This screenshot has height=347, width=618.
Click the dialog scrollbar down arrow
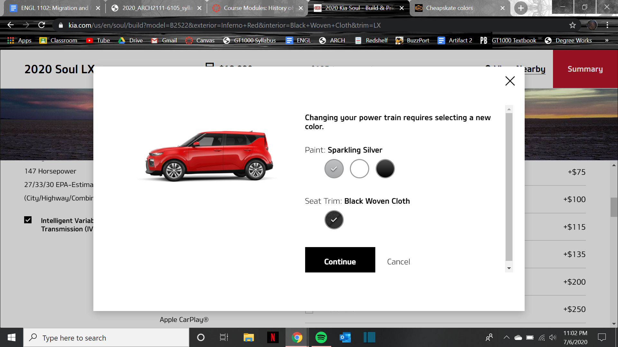click(509, 268)
